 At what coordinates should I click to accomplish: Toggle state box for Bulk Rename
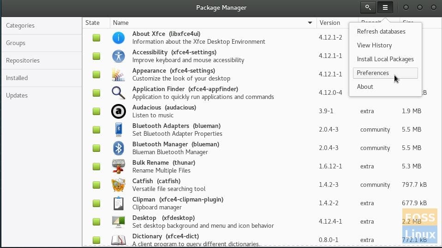(x=96, y=167)
